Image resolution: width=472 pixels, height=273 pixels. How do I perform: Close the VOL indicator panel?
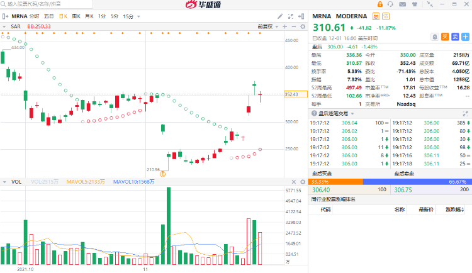[294, 182]
